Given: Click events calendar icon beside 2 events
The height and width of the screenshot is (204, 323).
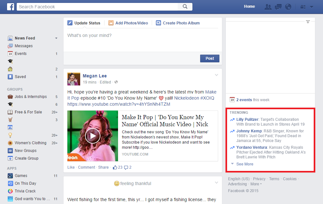Looking at the screenshot, I should pyautogui.click(x=232, y=100).
